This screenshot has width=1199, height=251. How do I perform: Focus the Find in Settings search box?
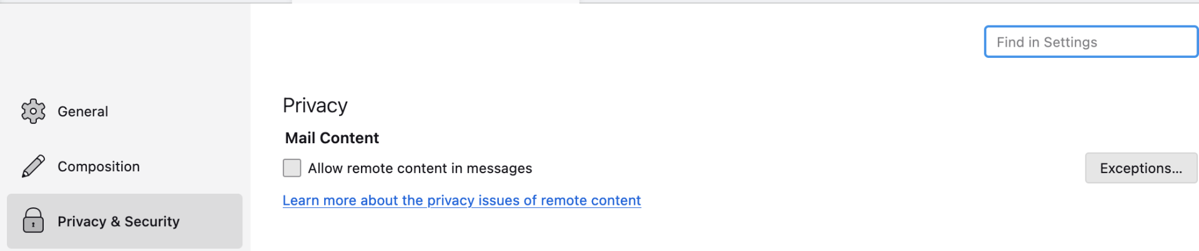point(1090,42)
